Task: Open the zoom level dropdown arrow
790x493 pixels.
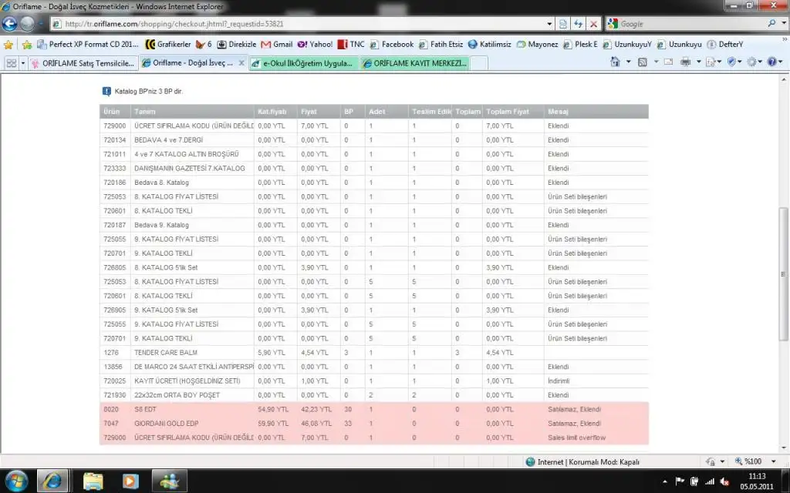Action: tap(773, 461)
